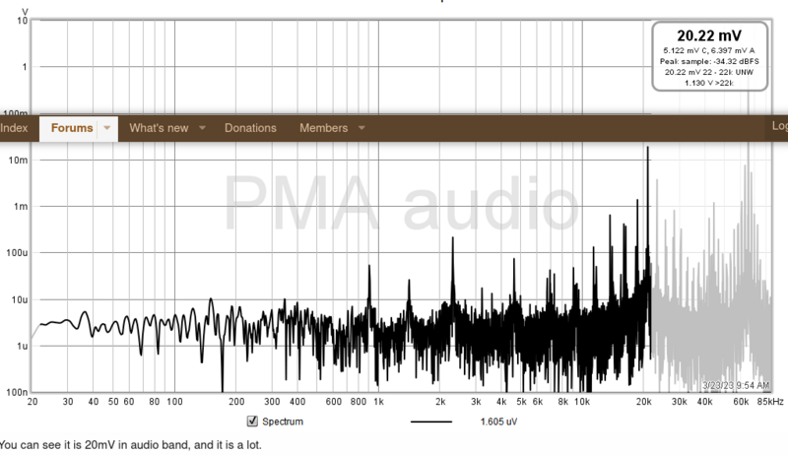The image size is (788, 455).
Task: Click the black spectrum legend line
Action: pyautogui.click(x=430, y=422)
